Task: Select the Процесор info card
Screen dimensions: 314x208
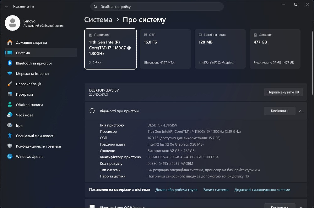Action: 111,49
